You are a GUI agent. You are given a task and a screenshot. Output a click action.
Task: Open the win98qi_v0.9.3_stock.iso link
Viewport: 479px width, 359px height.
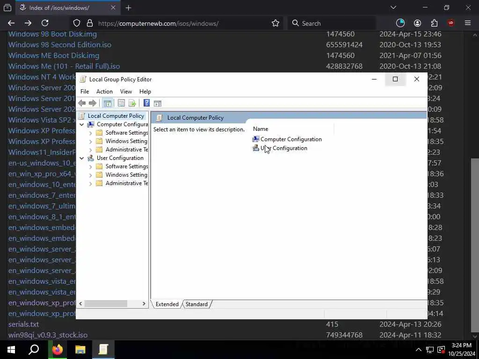(48, 335)
